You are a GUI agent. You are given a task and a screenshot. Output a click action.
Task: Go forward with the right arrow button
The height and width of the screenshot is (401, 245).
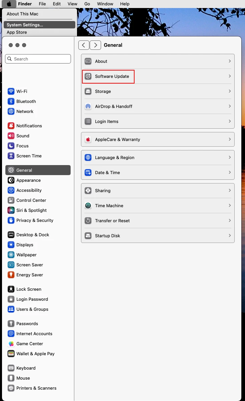(95, 45)
